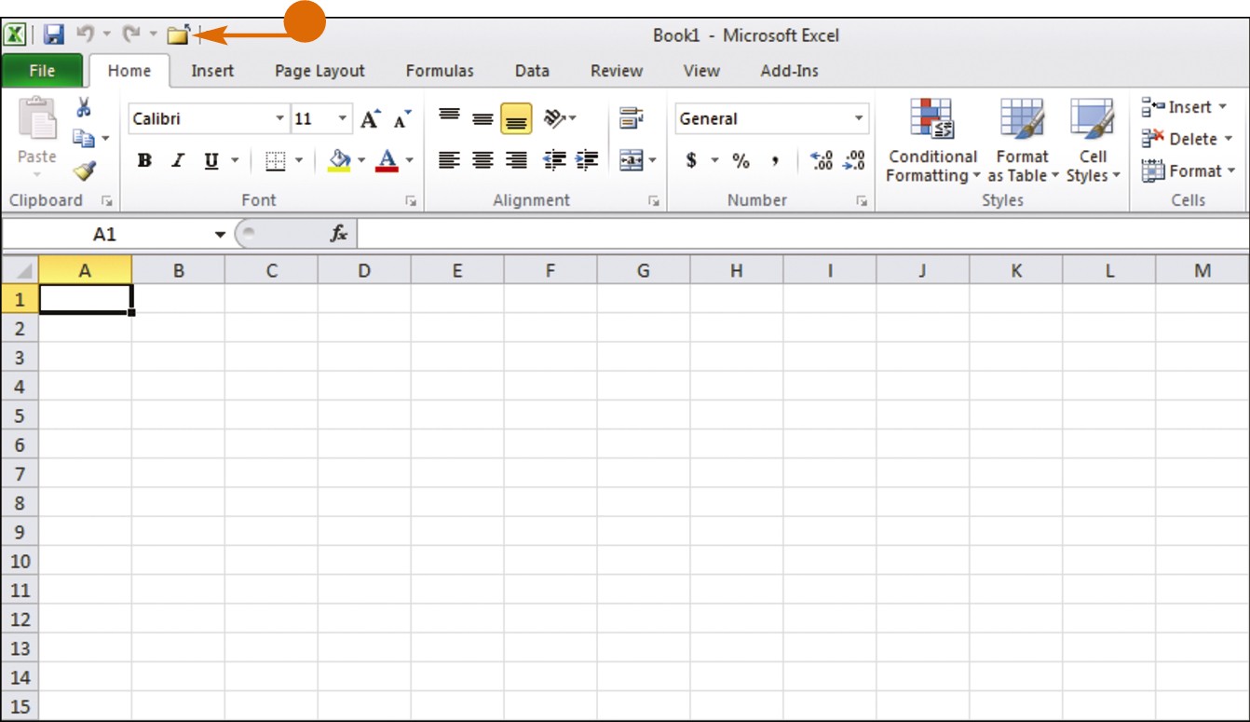The image size is (1250, 722).
Task: Apply the red Font Color A
Action: coord(387,161)
